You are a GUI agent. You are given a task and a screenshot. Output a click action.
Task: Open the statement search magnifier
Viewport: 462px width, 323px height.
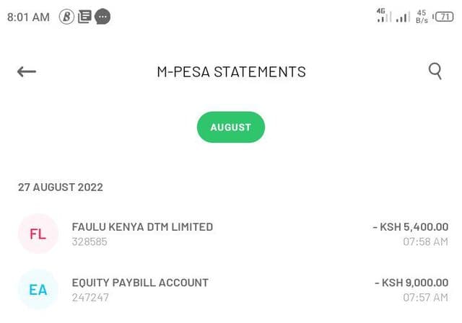coord(435,71)
